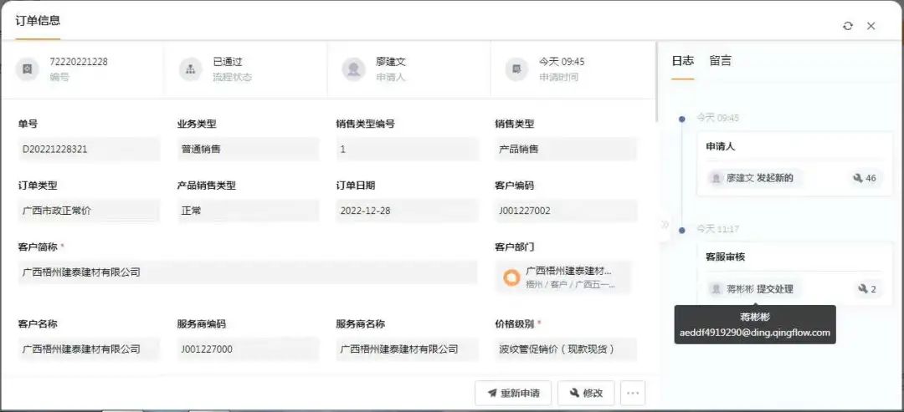Close the 订单信息 dialog
The width and height of the screenshot is (904, 412).
point(871,26)
